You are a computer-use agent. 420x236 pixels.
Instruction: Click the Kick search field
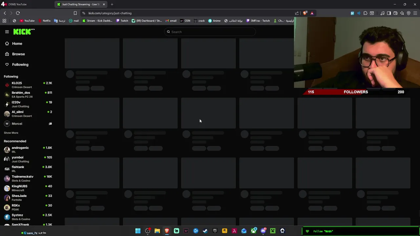(x=210, y=32)
